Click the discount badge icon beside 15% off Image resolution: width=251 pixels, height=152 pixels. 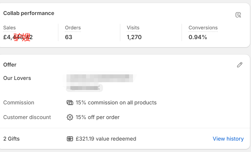click(70, 117)
